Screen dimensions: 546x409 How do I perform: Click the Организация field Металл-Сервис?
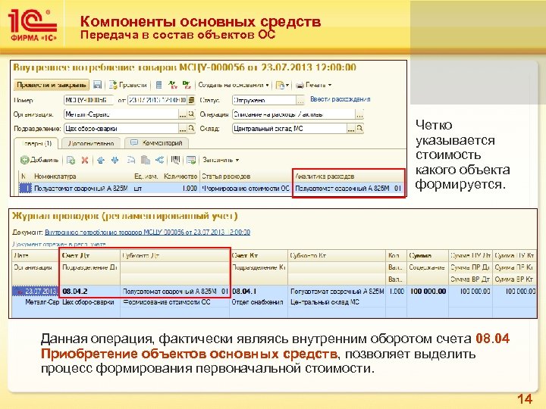[x=121, y=114]
